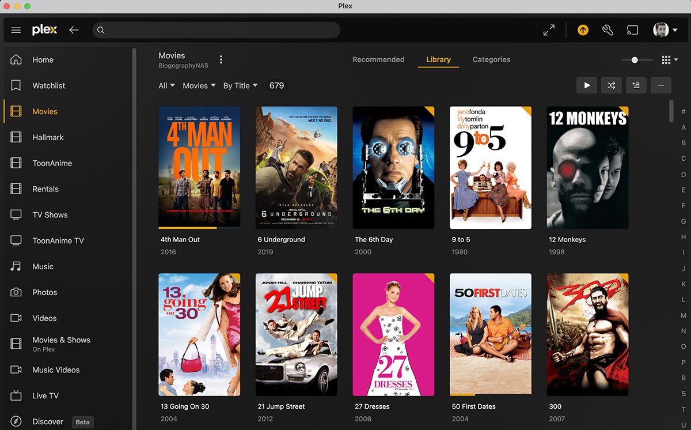
Task: Jump to letter A in index
Action: tap(684, 127)
